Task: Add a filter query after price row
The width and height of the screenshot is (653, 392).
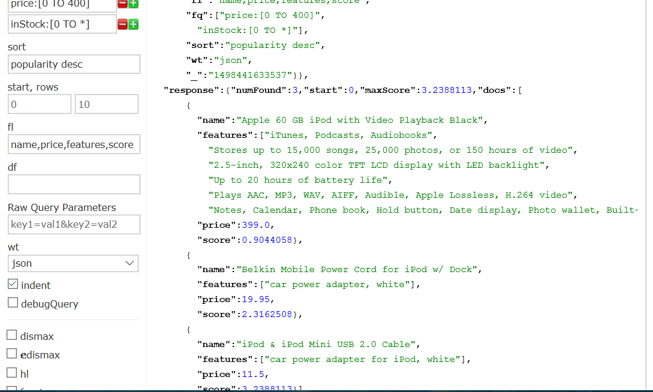Action: click(x=133, y=4)
